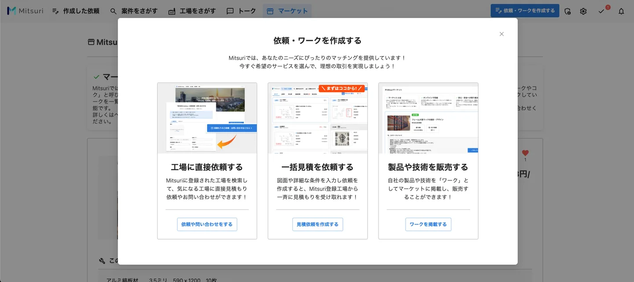Click the 依頼や問い合わせをする button
The width and height of the screenshot is (634, 282).
tap(207, 224)
